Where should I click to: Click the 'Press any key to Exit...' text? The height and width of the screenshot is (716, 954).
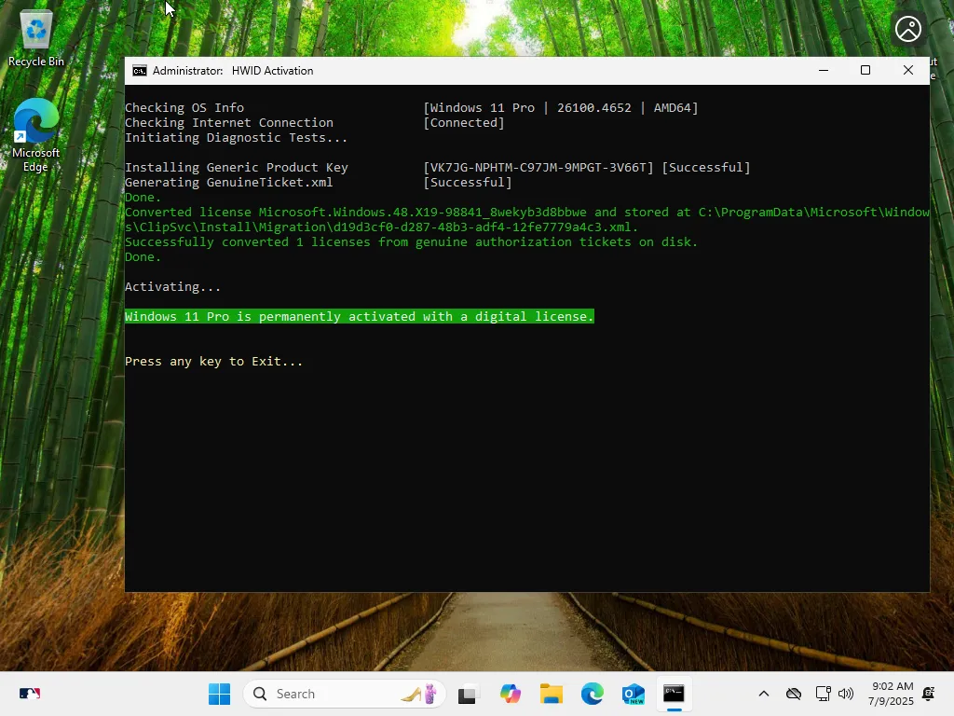pos(213,362)
